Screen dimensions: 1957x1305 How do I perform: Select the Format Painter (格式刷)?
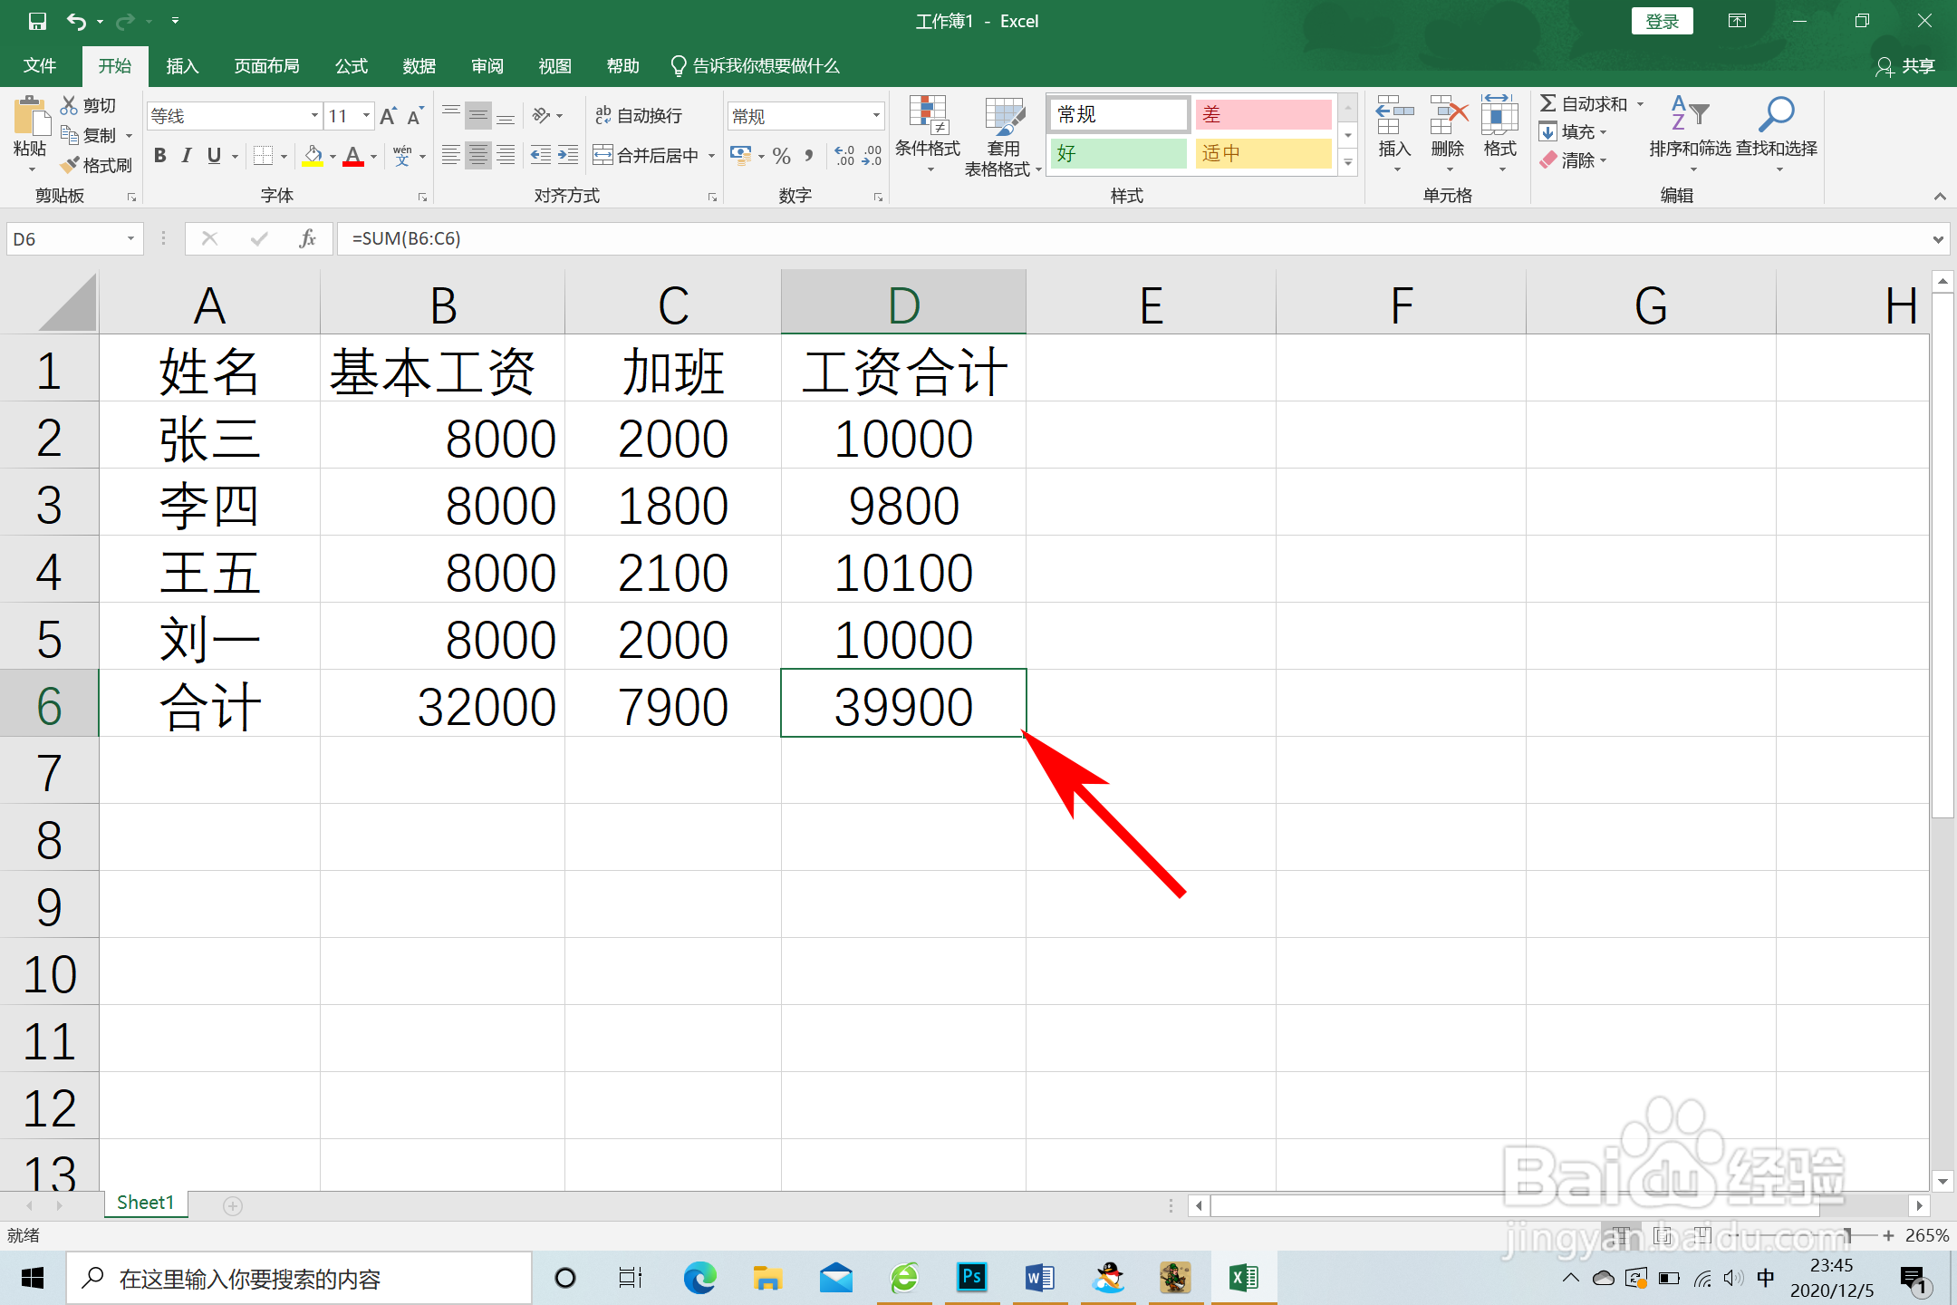(97, 165)
